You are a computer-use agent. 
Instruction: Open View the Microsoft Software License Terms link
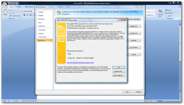[80, 63]
